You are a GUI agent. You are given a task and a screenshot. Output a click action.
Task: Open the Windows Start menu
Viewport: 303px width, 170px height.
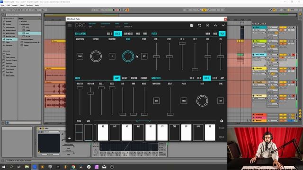coord(4,167)
